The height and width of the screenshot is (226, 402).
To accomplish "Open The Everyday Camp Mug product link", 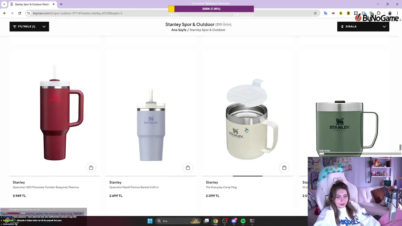I will coord(221,187).
